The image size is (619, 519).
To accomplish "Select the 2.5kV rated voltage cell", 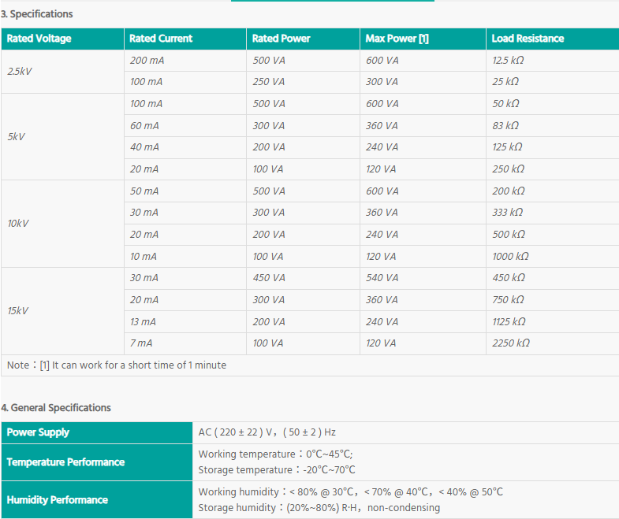I will click(20, 71).
